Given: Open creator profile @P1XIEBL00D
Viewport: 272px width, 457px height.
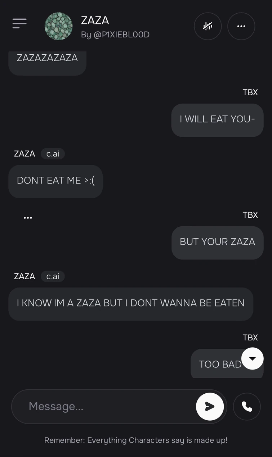Looking at the screenshot, I should [115, 35].
